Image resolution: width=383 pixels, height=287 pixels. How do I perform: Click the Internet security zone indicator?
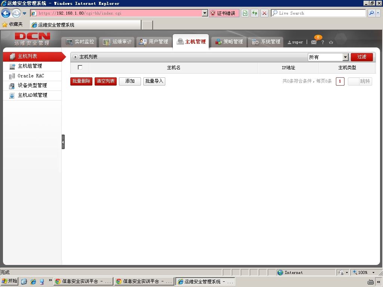coord(306,272)
